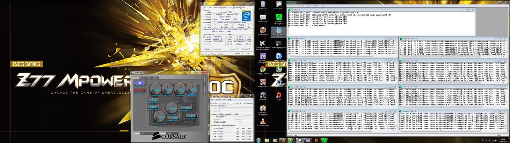Open the Browserwahl desktop icon
Image resolution: width=510 pixels, height=143 pixels.
263,18
